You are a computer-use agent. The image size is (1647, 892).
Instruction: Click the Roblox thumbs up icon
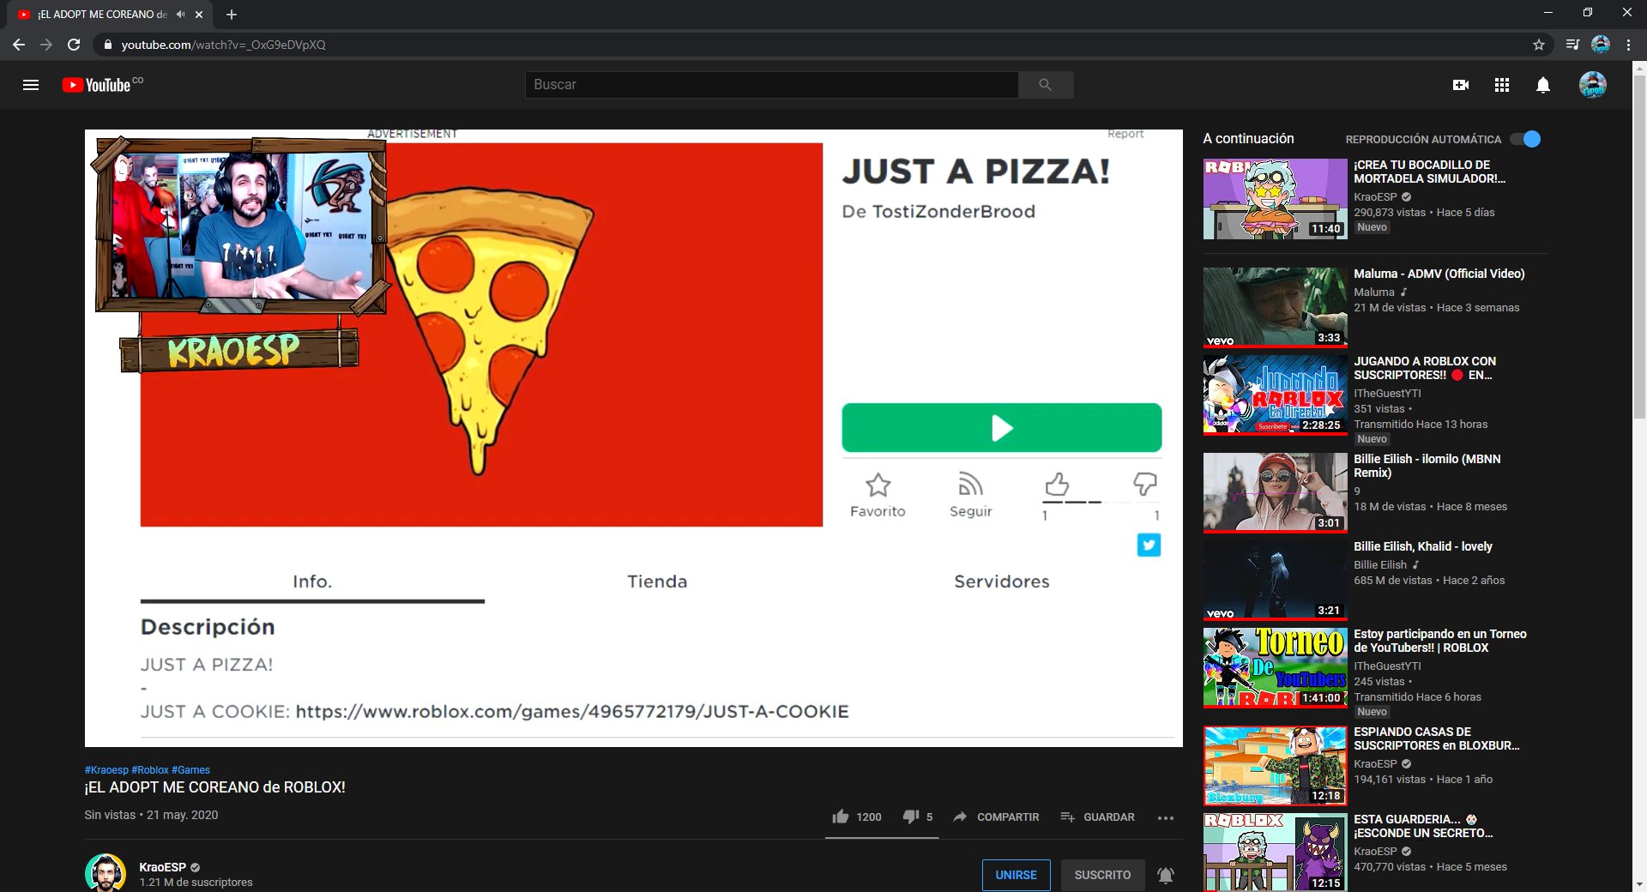1057,485
